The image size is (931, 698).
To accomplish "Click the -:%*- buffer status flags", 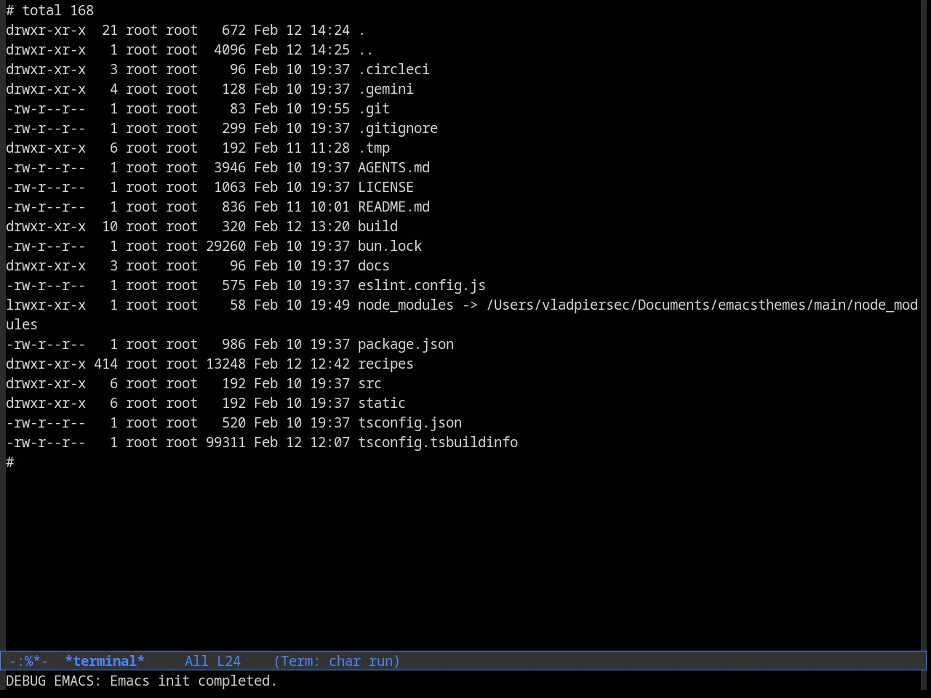I will (29, 661).
